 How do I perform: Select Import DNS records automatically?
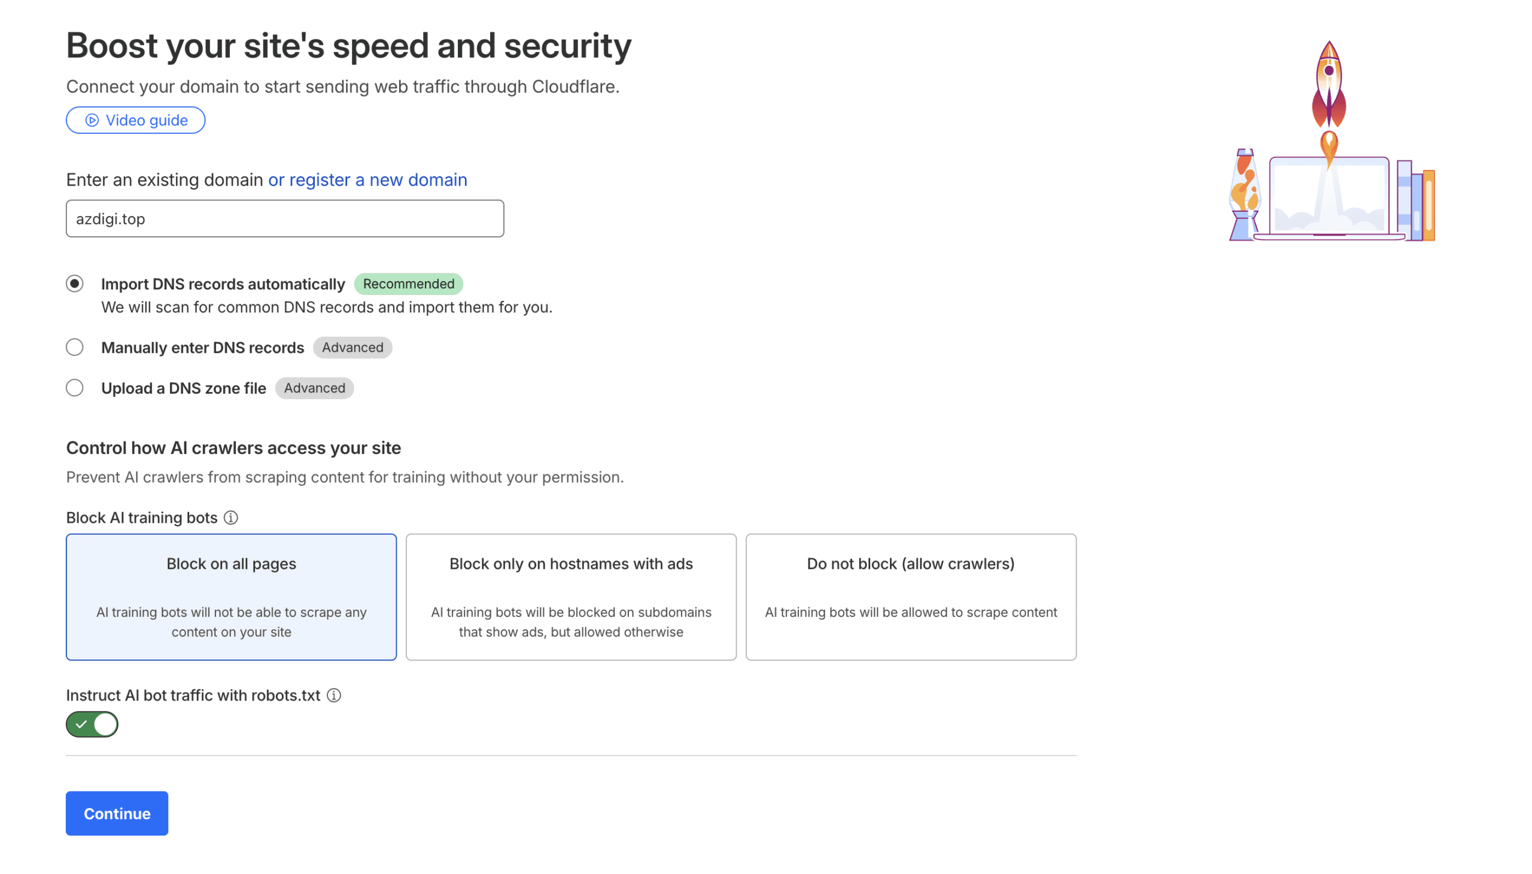(x=74, y=284)
